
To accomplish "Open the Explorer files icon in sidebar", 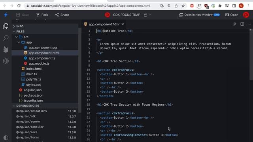I will pos(6,26).
